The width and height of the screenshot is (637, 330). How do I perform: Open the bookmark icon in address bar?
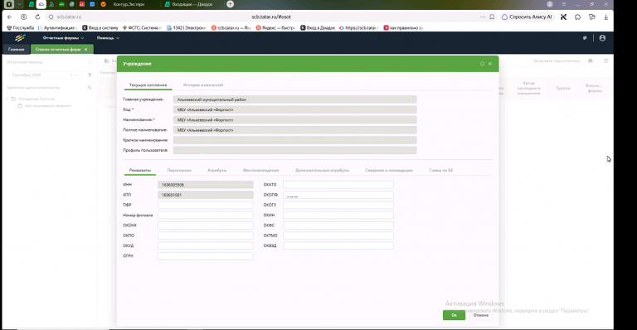point(492,17)
